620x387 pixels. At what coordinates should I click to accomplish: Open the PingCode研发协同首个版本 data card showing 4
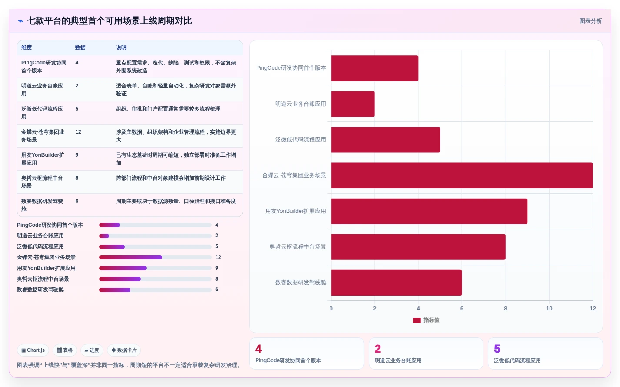(x=307, y=353)
